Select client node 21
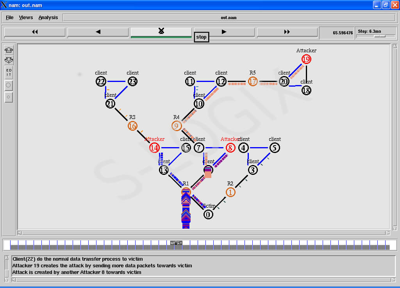Viewport: 400px width, 288px height. tap(110, 104)
